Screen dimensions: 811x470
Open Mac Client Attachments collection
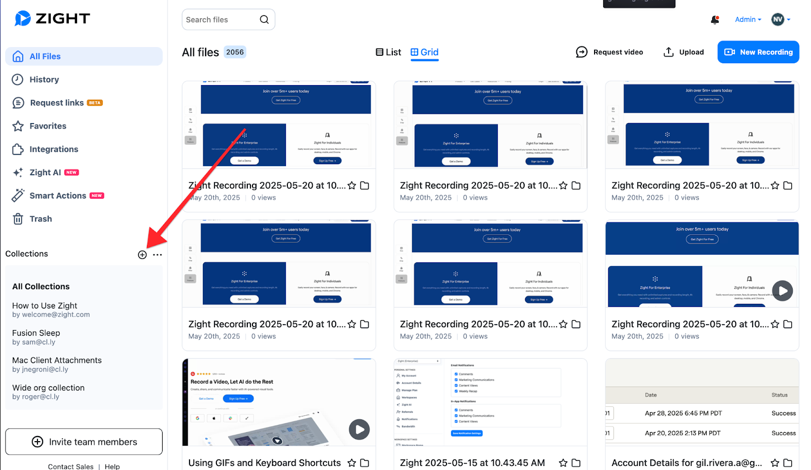[x=57, y=365]
